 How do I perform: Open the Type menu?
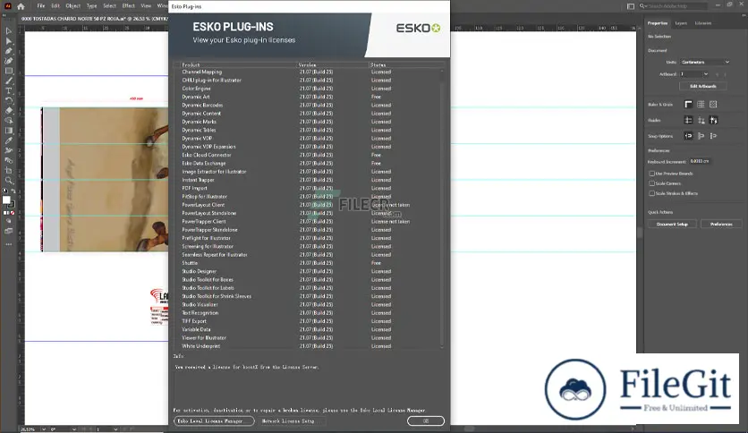91,6
